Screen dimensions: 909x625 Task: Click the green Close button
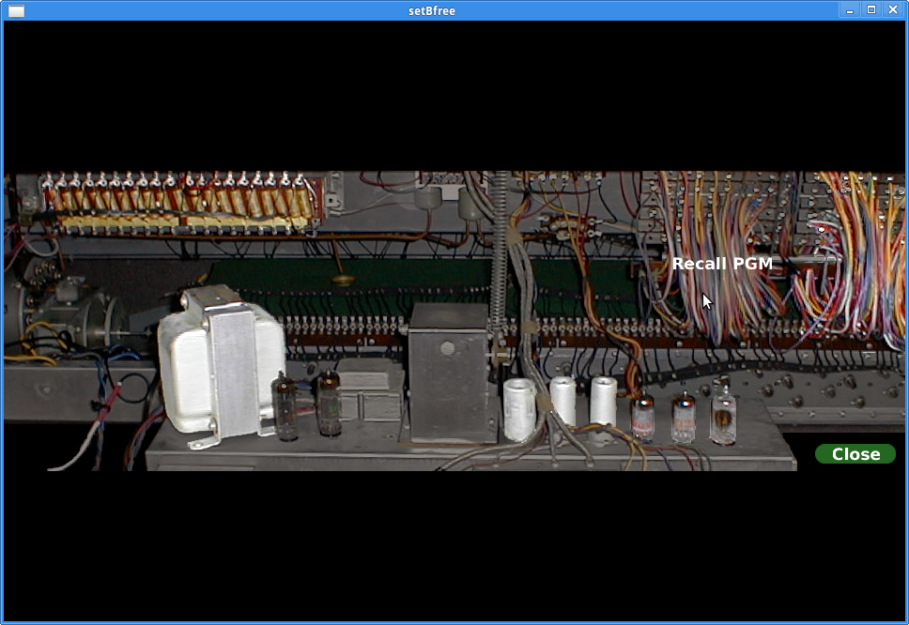pyautogui.click(x=855, y=454)
